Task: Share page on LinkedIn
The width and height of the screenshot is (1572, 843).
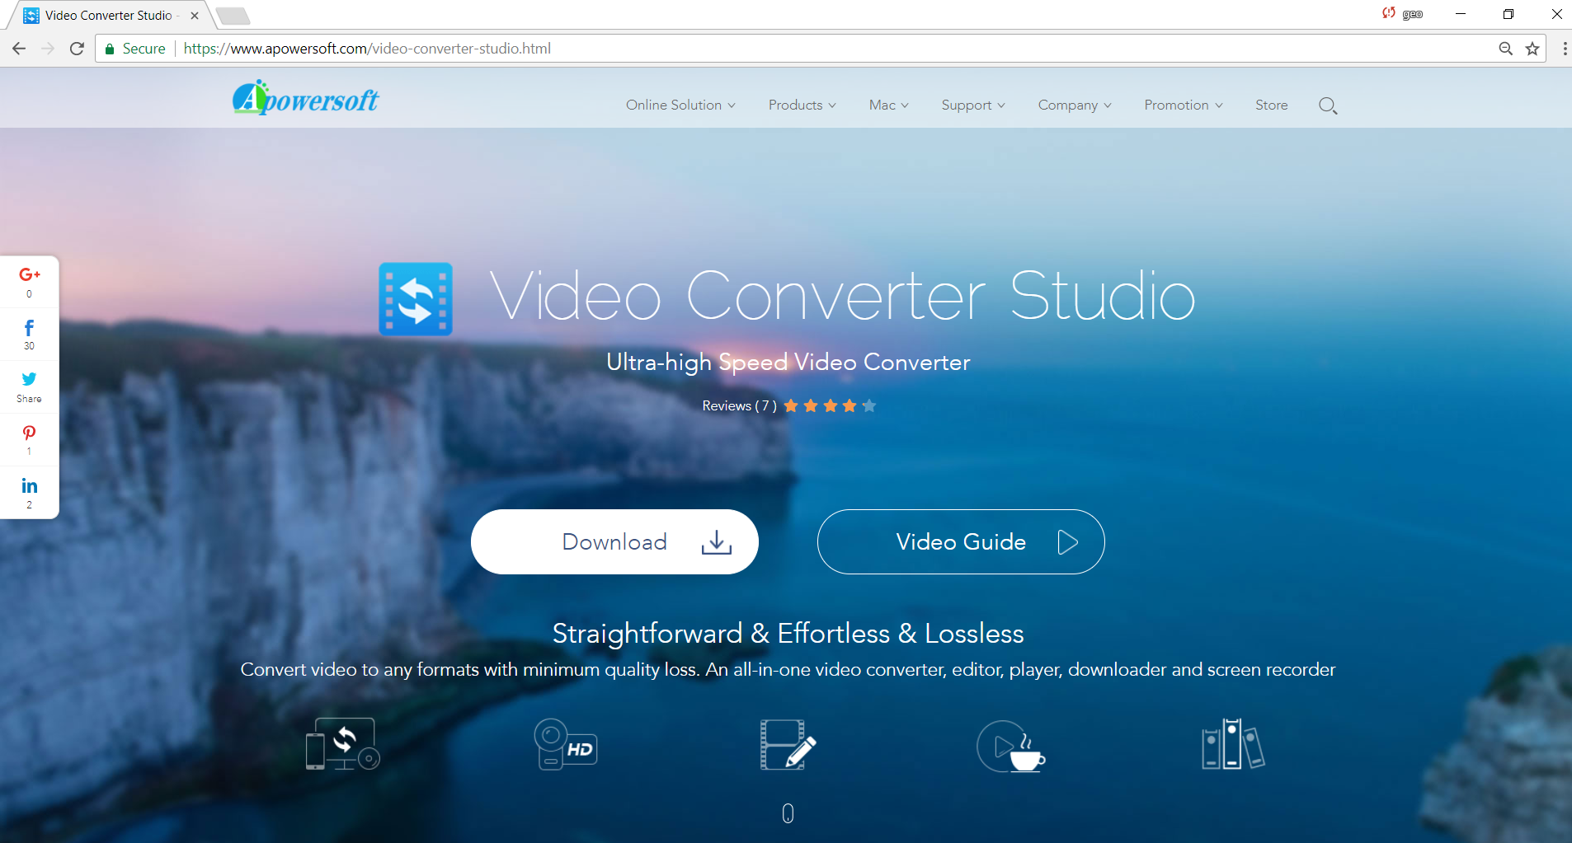Action: click(30, 493)
